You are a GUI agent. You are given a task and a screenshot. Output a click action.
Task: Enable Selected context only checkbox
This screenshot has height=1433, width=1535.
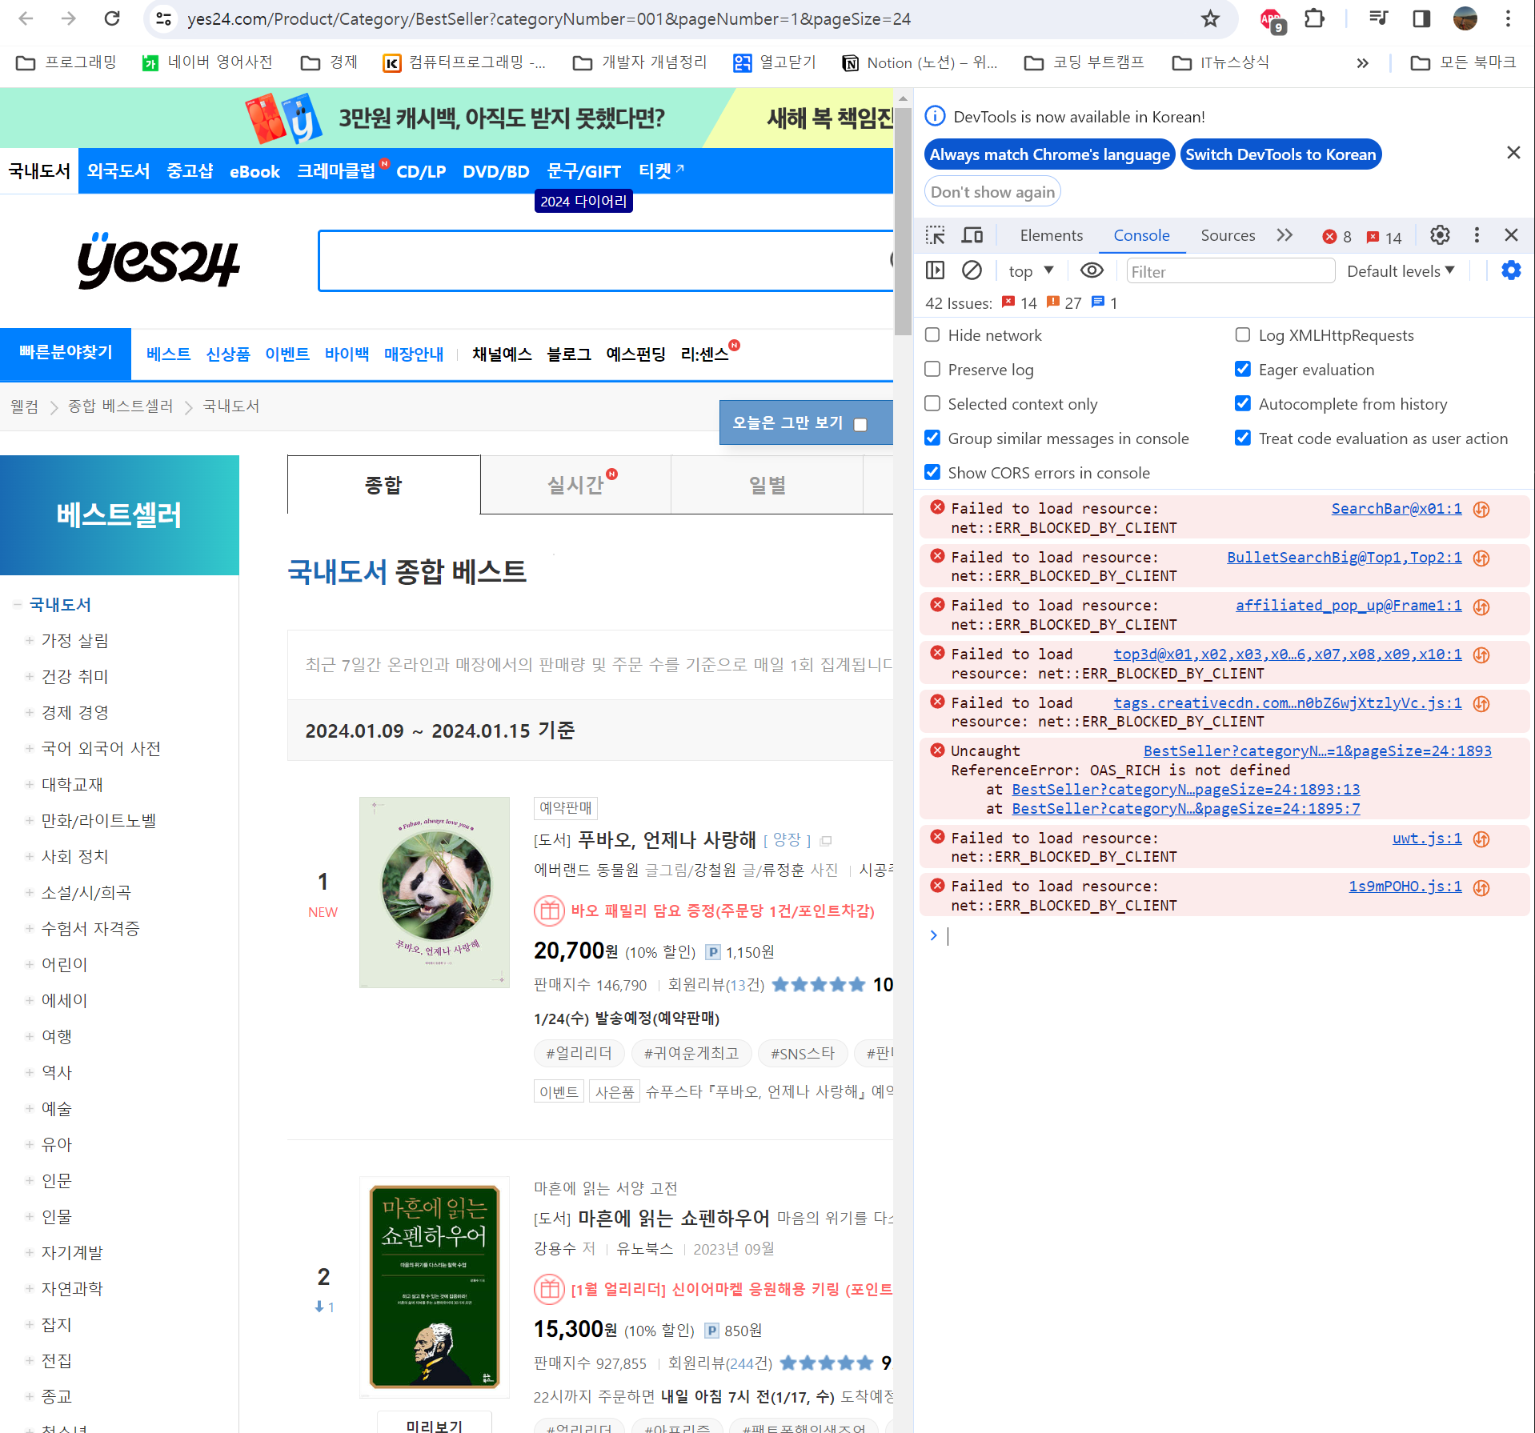(x=932, y=403)
